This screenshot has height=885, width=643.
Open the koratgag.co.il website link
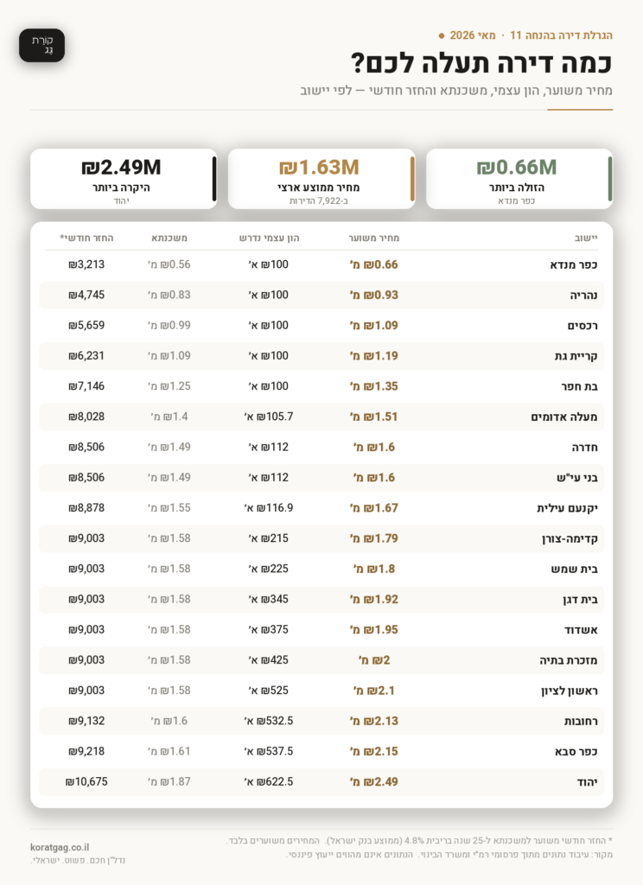coord(60,847)
